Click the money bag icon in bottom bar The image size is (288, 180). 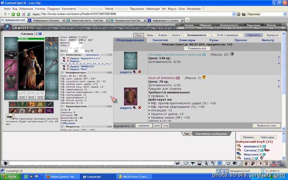coord(246,163)
